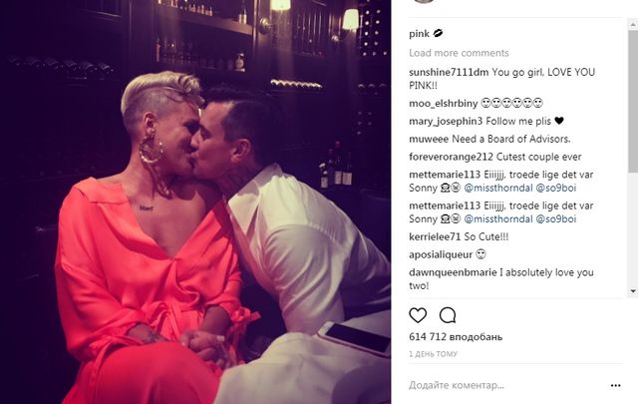
Task: Like the post with the heart icon
Action: (x=418, y=315)
